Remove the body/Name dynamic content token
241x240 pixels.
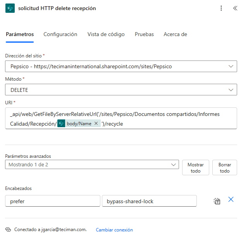(96, 123)
